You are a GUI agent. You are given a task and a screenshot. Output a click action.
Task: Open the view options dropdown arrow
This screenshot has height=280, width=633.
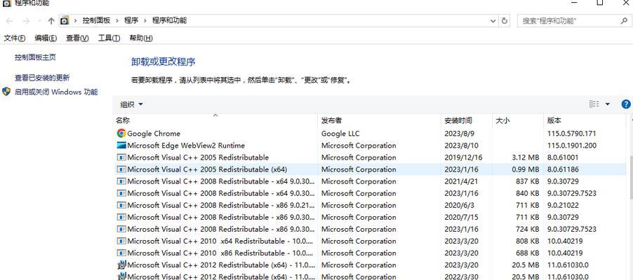(608, 104)
